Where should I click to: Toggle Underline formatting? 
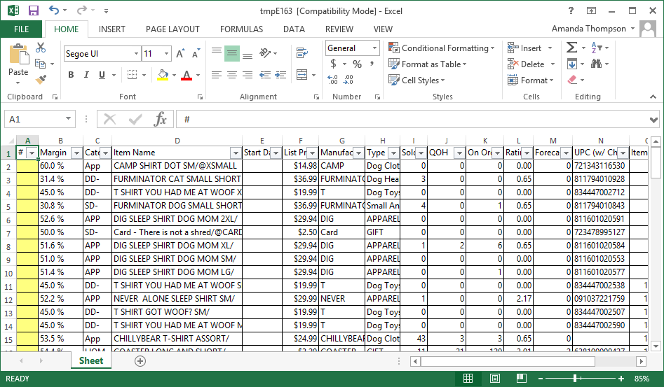click(x=102, y=75)
